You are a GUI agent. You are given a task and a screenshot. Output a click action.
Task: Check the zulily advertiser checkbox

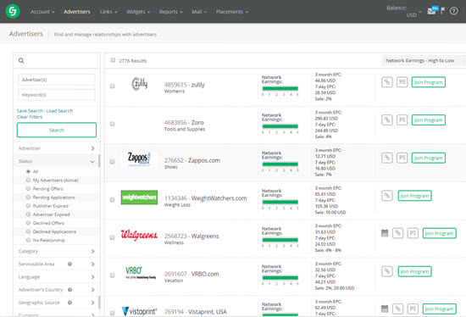pyautogui.click(x=113, y=86)
